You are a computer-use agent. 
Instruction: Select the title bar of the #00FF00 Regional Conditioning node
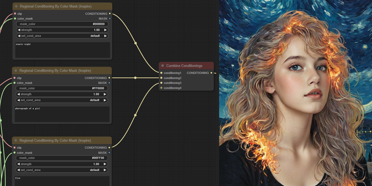click(x=62, y=141)
